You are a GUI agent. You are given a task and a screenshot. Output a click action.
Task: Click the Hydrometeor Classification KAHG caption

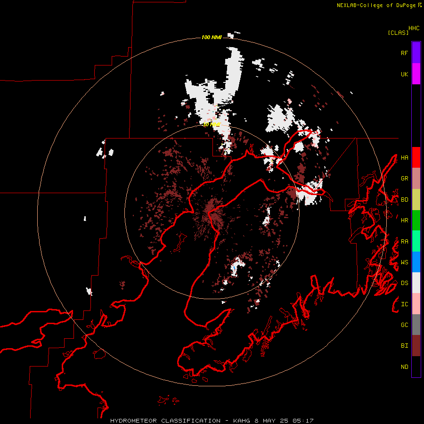pos(212,421)
